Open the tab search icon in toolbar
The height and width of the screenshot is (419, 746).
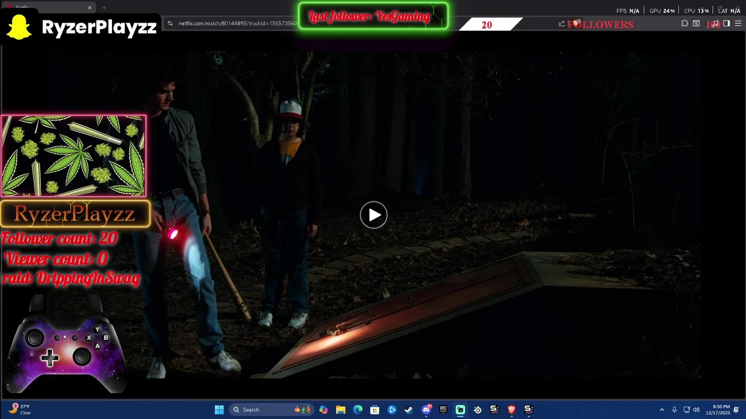coord(696,24)
